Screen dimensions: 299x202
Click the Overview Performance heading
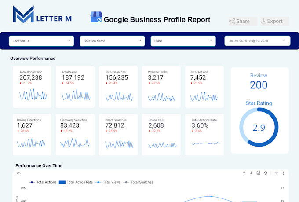click(33, 59)
